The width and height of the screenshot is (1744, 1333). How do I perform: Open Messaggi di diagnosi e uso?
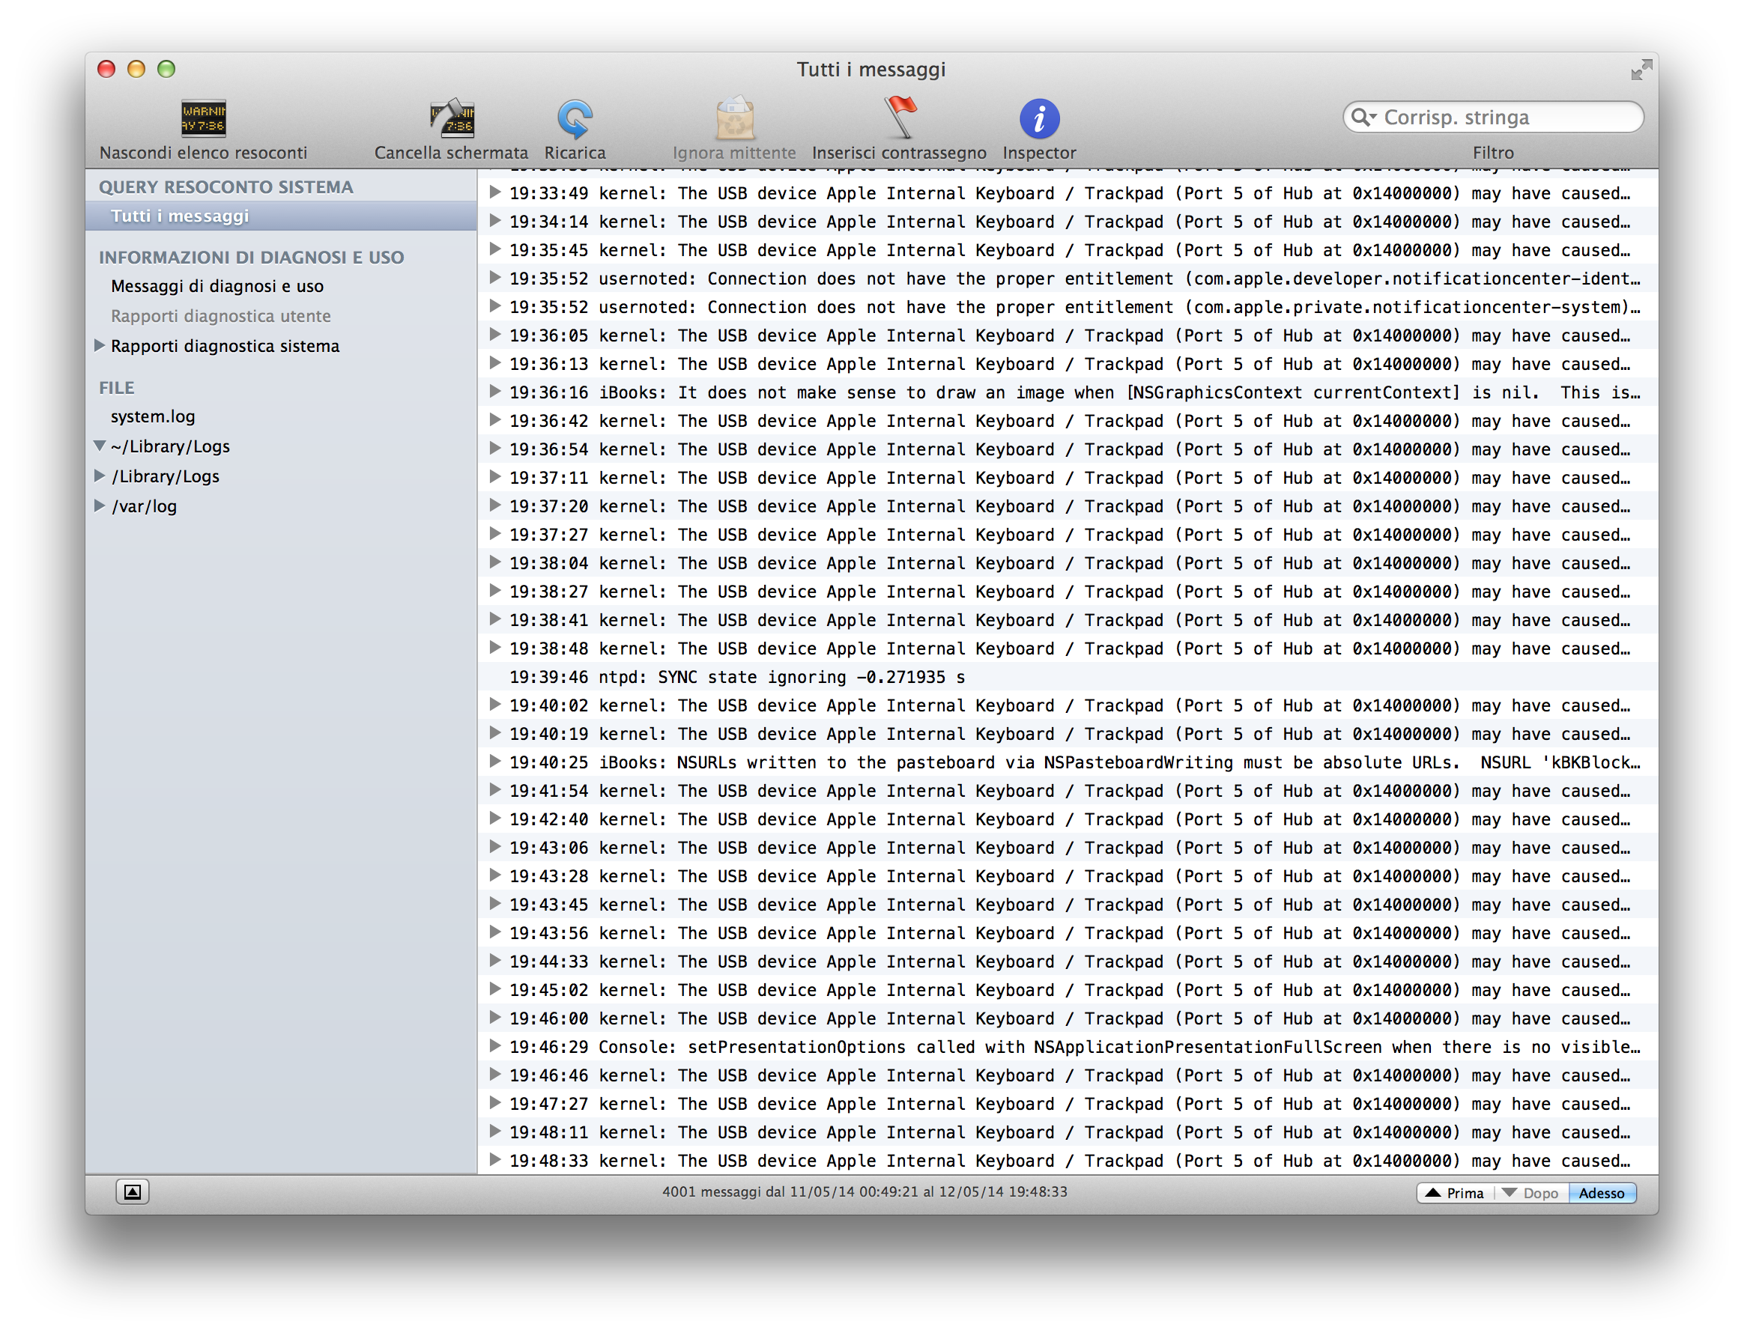click(x=217, y=285)
